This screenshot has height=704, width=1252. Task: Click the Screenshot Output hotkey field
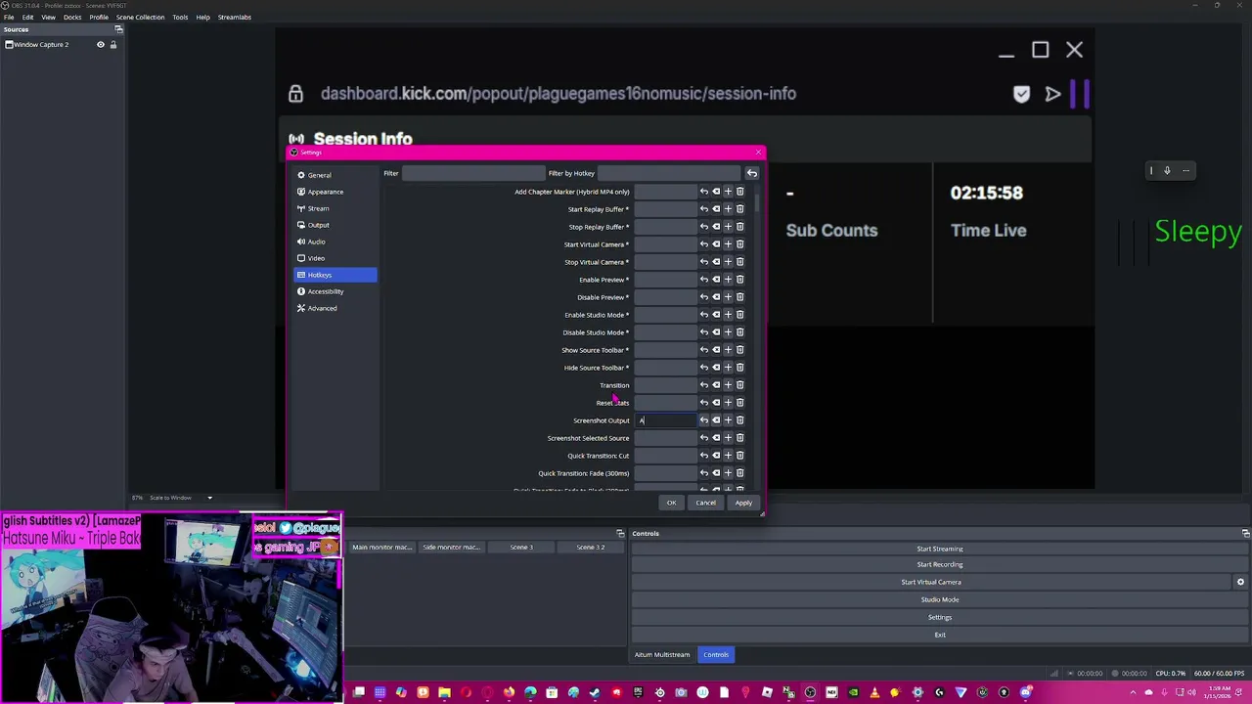click(665, 420)
